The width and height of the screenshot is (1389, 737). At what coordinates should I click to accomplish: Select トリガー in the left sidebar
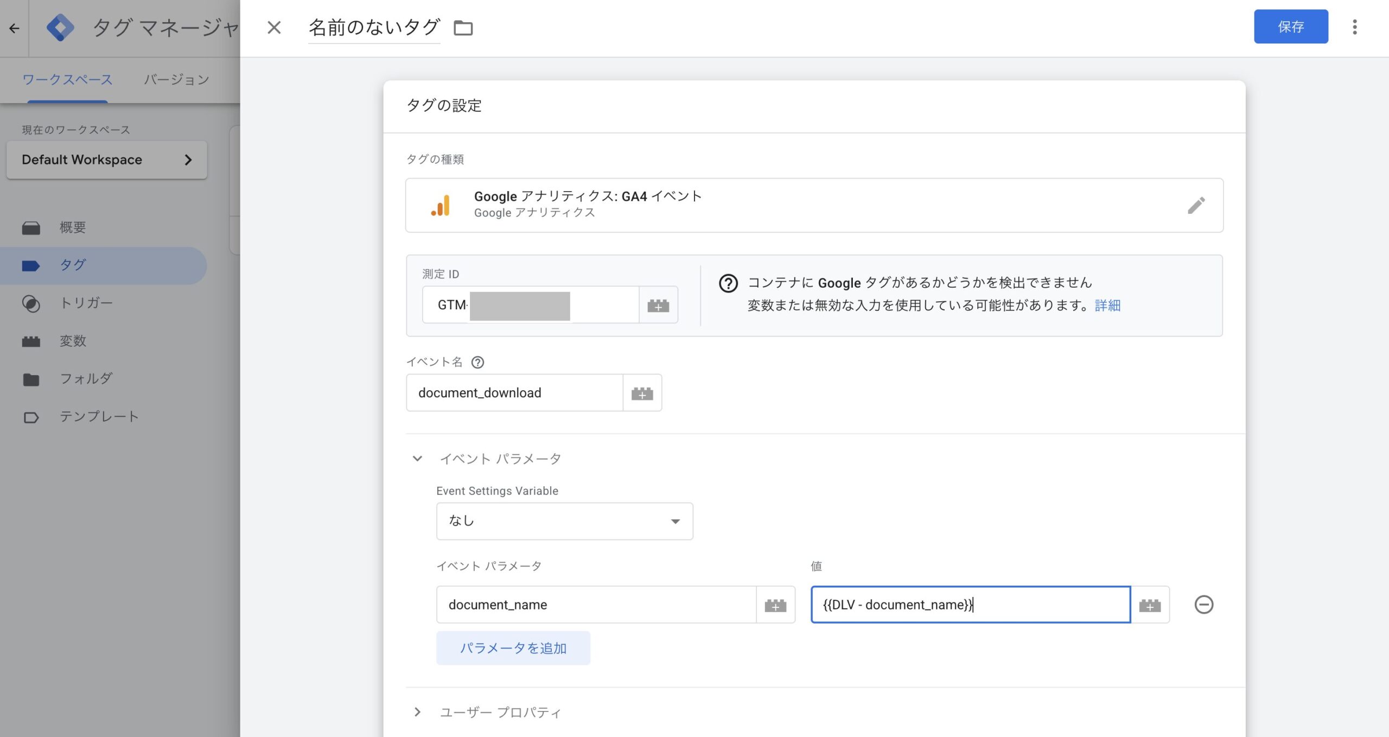(x=86, y=303)
